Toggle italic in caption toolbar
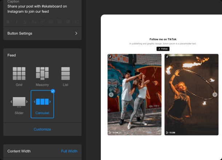This screenshot has height=160, width=222. pos(17,22)
